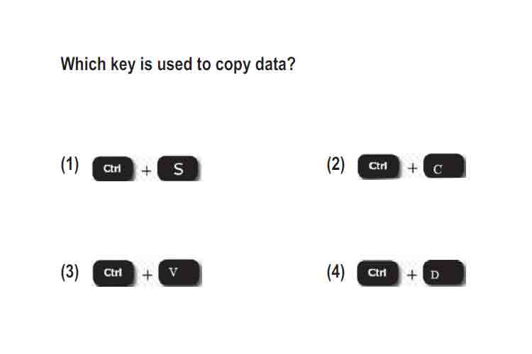Click the question text about copy data

click(178, 64)
